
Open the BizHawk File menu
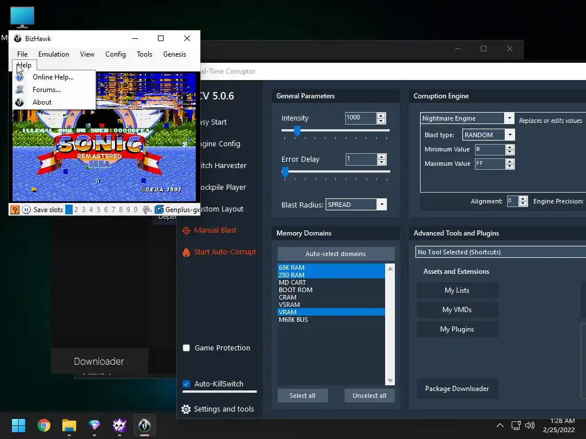(22, 54)
